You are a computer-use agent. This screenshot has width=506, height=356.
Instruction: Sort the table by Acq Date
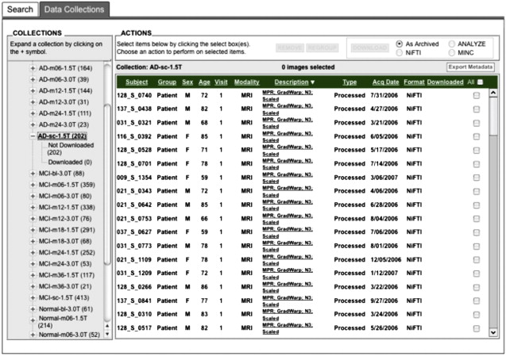pyautogui.click(x=385, y=82)
